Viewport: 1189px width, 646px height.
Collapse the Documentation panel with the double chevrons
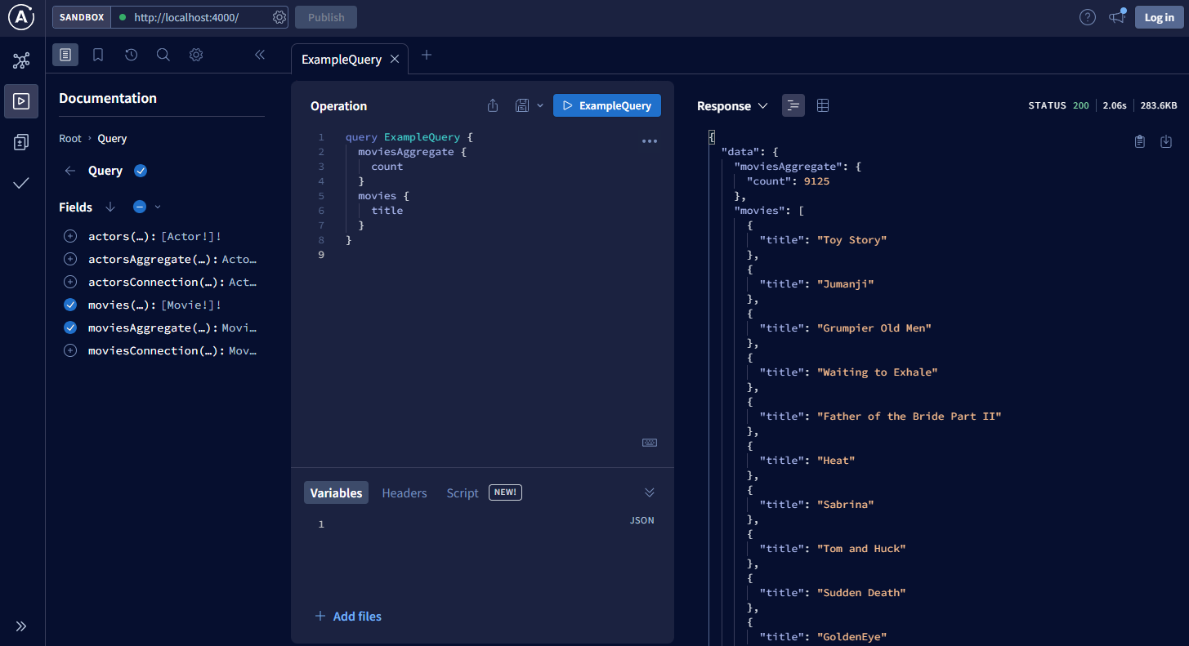(x=260, y=55)
